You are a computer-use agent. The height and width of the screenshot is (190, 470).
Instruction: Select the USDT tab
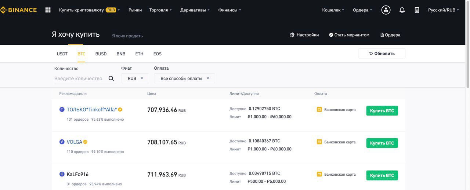[x=62, y=54]
